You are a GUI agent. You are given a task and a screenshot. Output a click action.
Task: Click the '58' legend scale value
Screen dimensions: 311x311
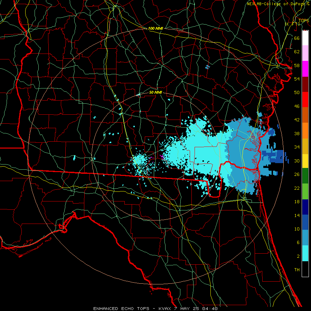click(x=297, y=65)
